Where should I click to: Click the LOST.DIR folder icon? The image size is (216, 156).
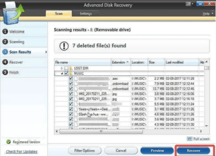pos(71,68)
